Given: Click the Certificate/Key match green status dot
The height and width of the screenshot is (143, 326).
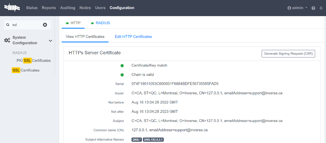Looking at the screenshot, I should click(122, 66).
